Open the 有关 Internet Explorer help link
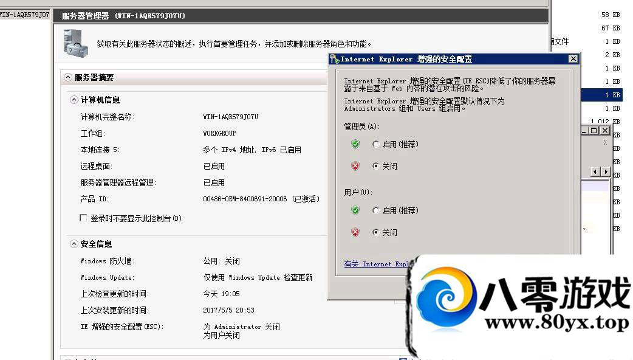Viewport: 633px width, 360px height. click(377, 264)
